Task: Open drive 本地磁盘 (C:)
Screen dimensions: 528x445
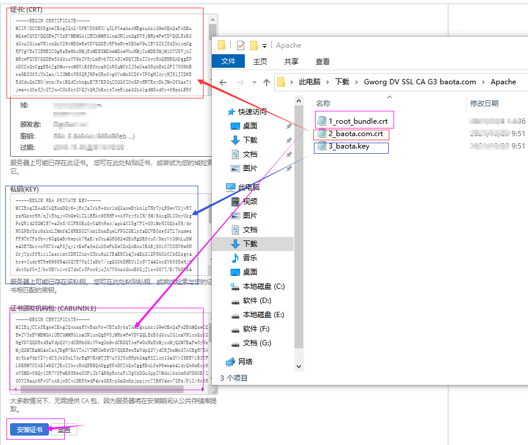Action: pyautogui.click(x=264, y=286)
